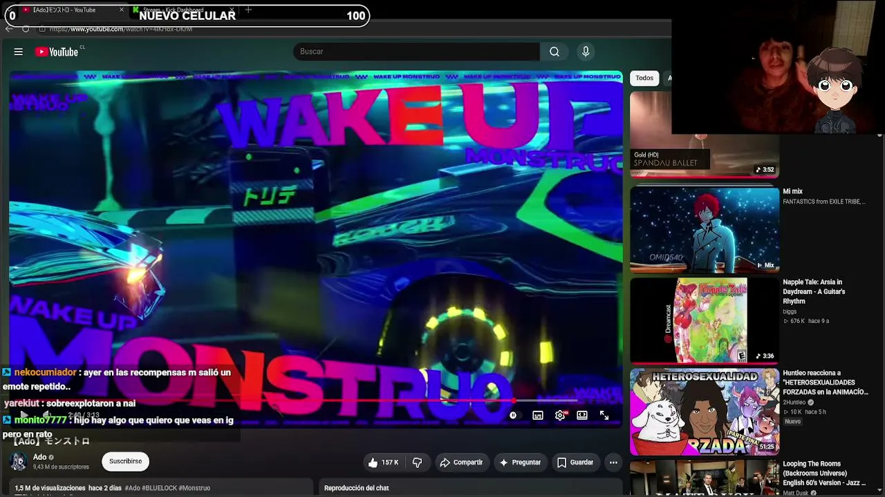This screenshot has width=885, height=497.
Task: Open the Huntleo HETEROSEXUALIDAD video thumbnail
Action: coord(704,411)
